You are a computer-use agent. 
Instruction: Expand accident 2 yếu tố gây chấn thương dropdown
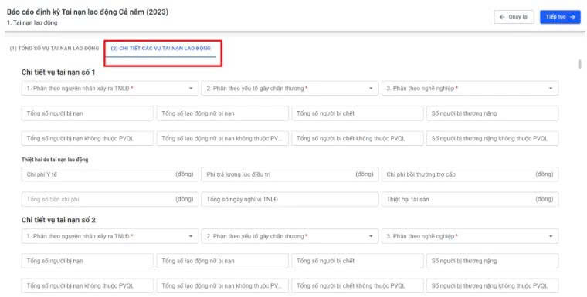point(290,236)
